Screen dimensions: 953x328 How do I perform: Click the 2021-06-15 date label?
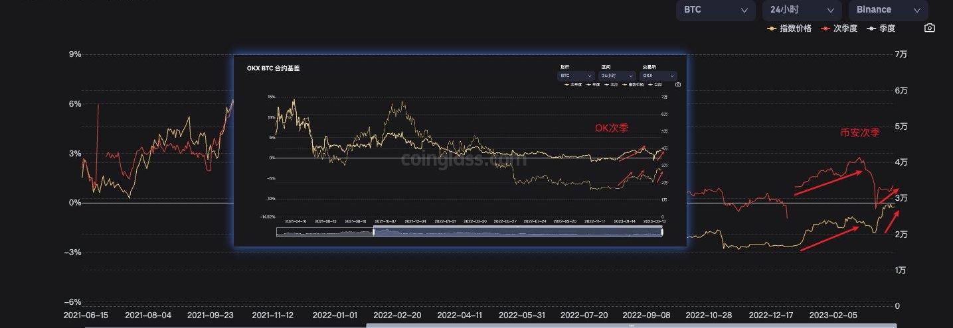point(86,316)
